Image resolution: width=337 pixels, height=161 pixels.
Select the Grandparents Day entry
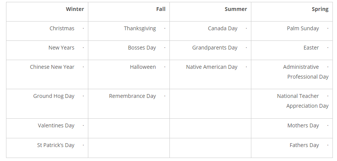214,48
